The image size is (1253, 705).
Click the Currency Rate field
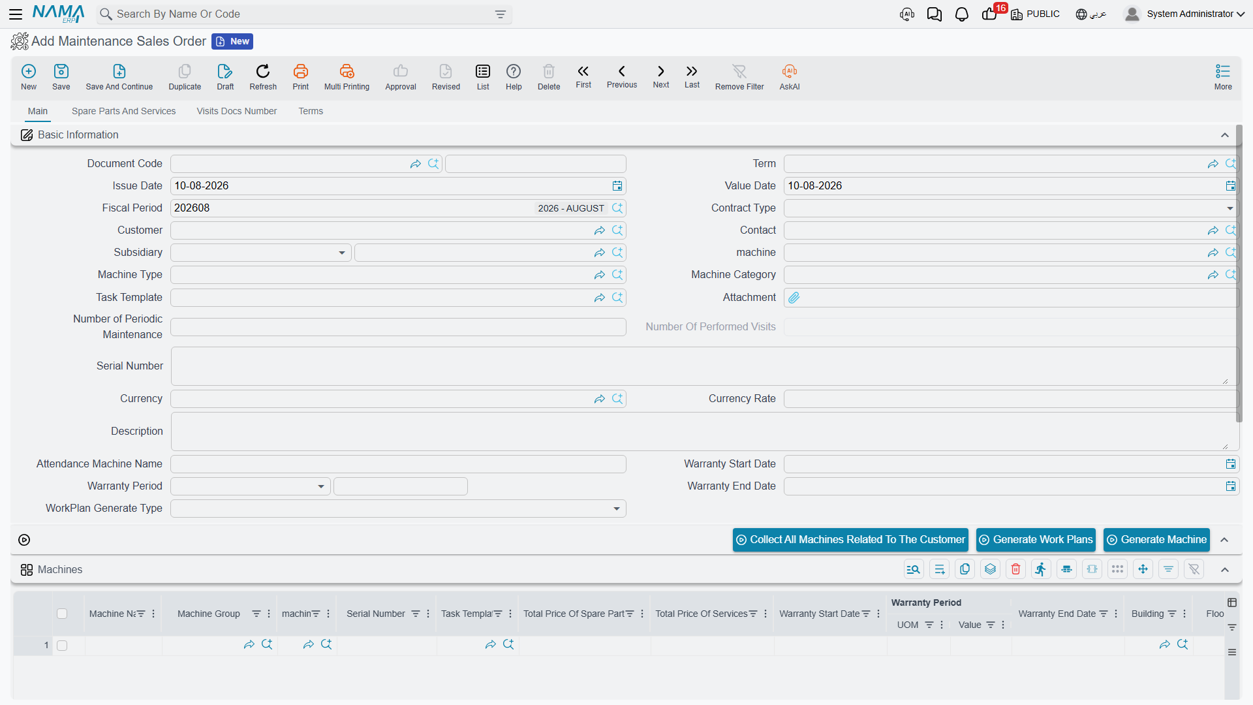pos(1011,399)
